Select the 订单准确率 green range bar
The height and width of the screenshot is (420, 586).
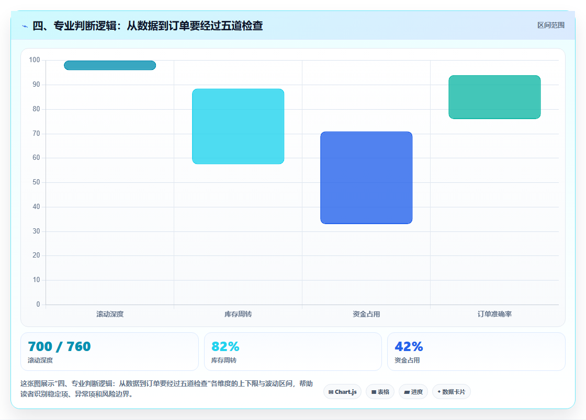pos(494,97)
